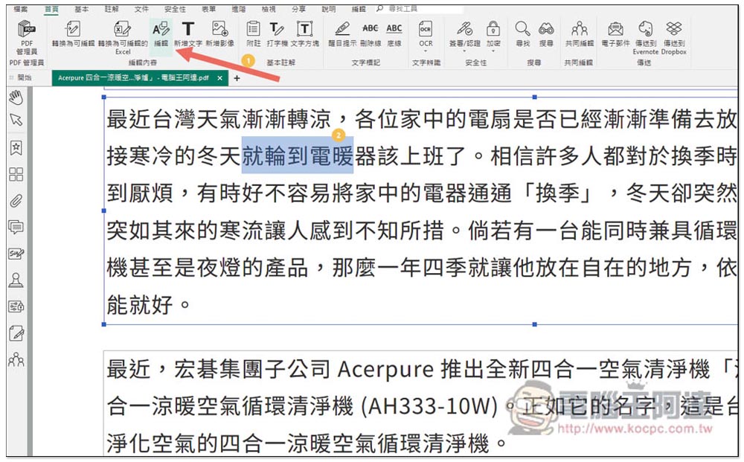
Task: Switch to the 表單 ribbon tab
Action: tap(209, 8)
